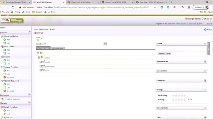Open the Azure bookmark
The height and width of the screenshot is (119, 213).
click(26, 12)
